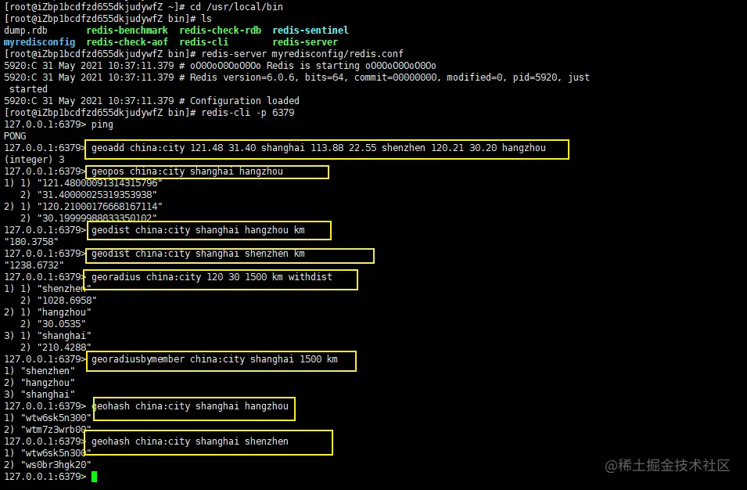
Task: Click the myredisconfig directory name
Action: [40, 42]
